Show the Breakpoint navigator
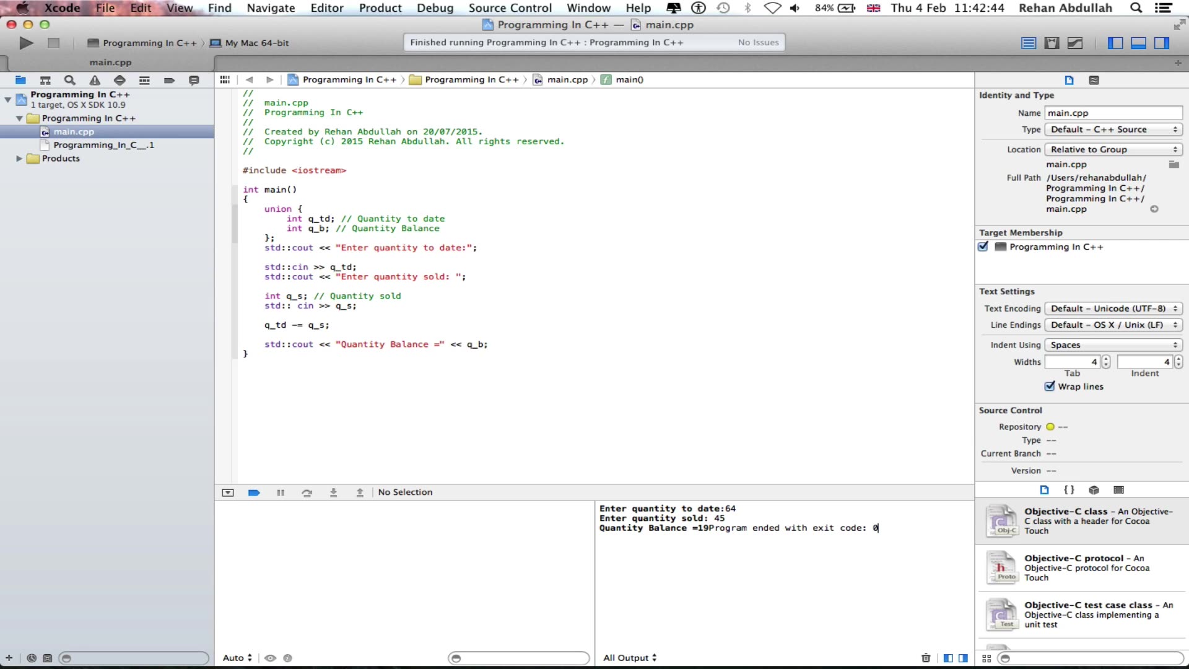Screen dimensions: 1189x669 pyautogui.click(x=169, y=80)
